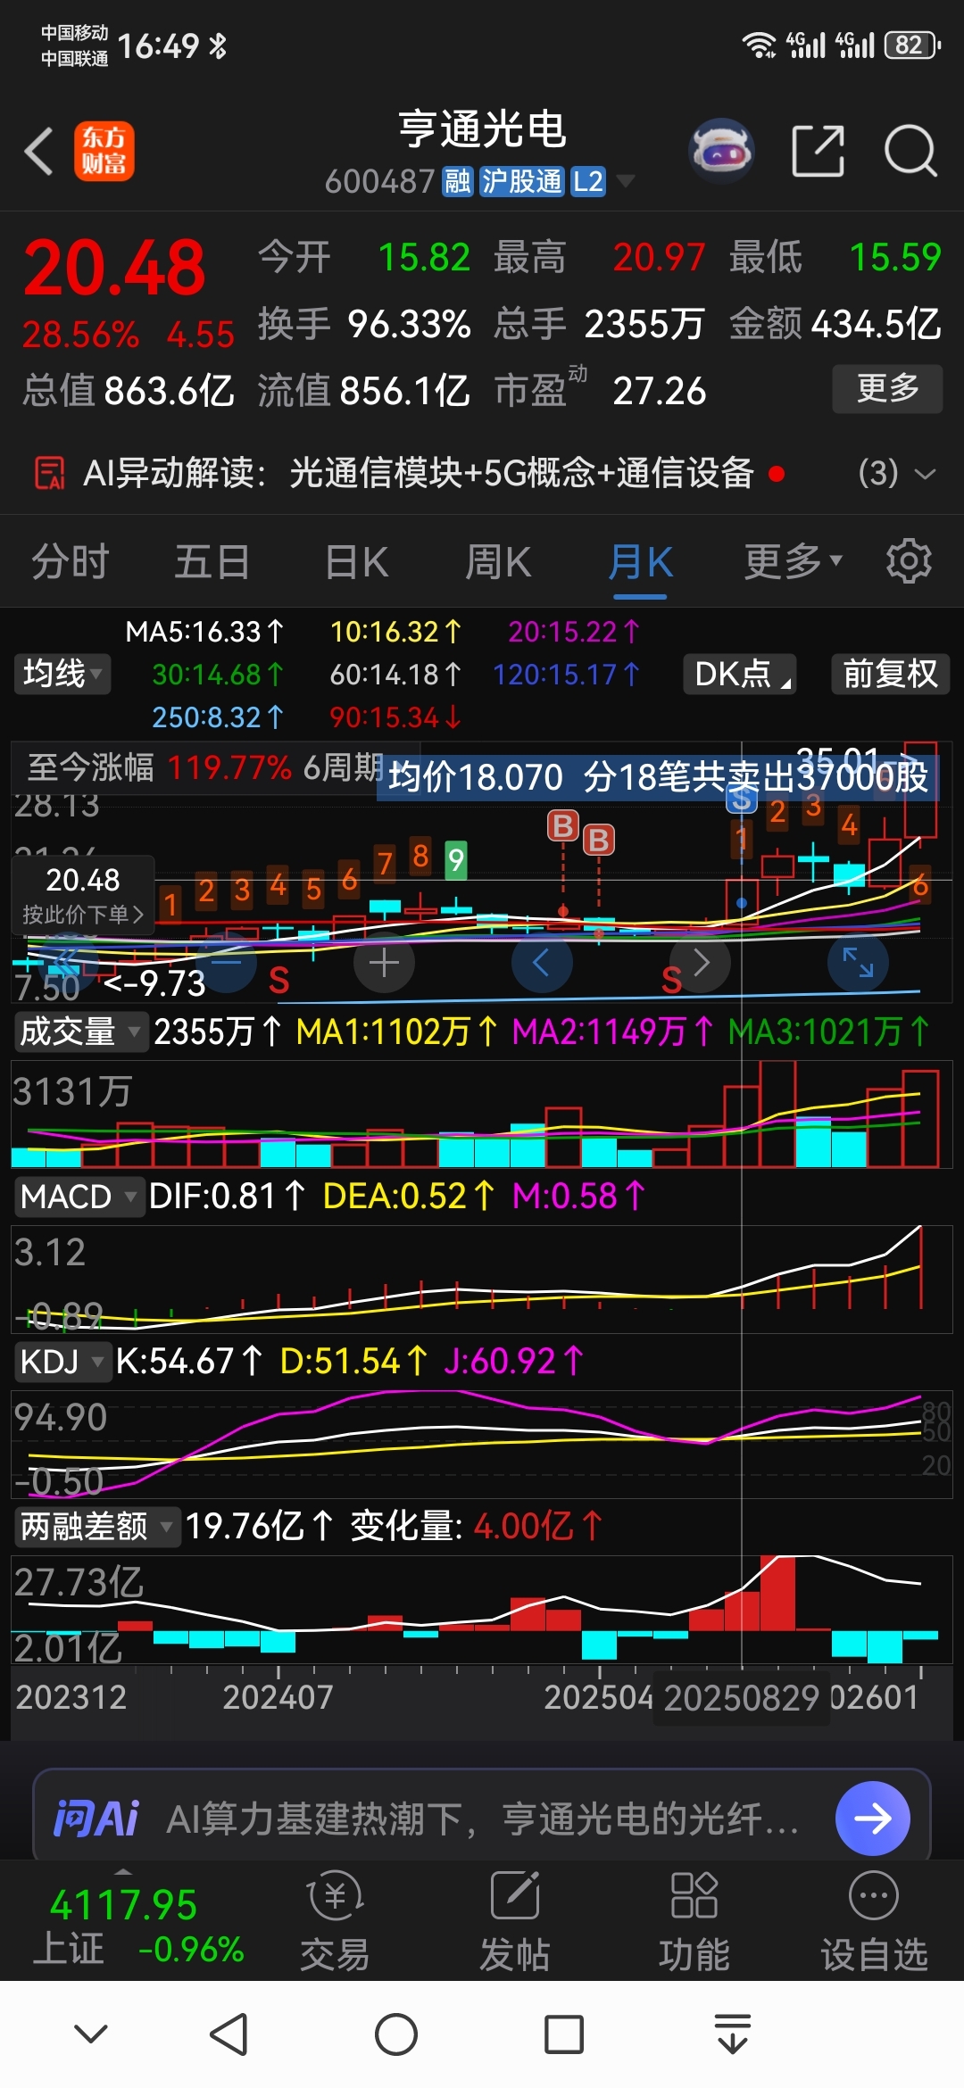964x2088 pixels.
Task: Tap the current price 20.48
Action: 114,267
